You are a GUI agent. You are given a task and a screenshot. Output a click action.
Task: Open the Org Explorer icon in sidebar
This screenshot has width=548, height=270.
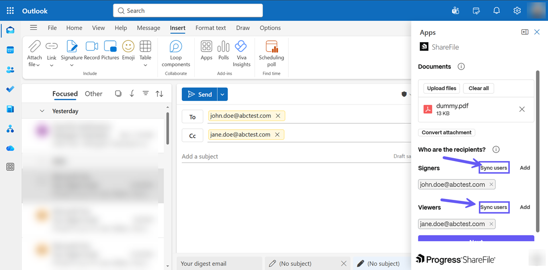click(x=10, y=129)
